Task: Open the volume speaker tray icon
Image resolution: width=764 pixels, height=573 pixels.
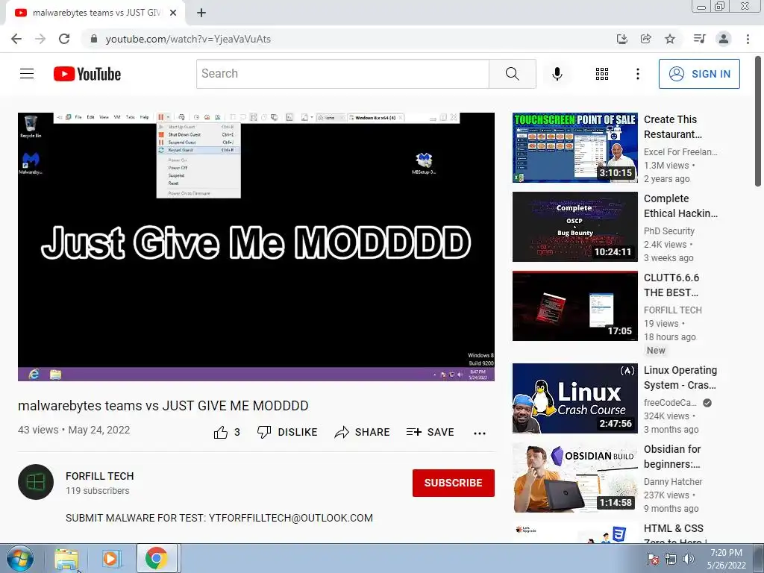Action: tap(688, 559)
